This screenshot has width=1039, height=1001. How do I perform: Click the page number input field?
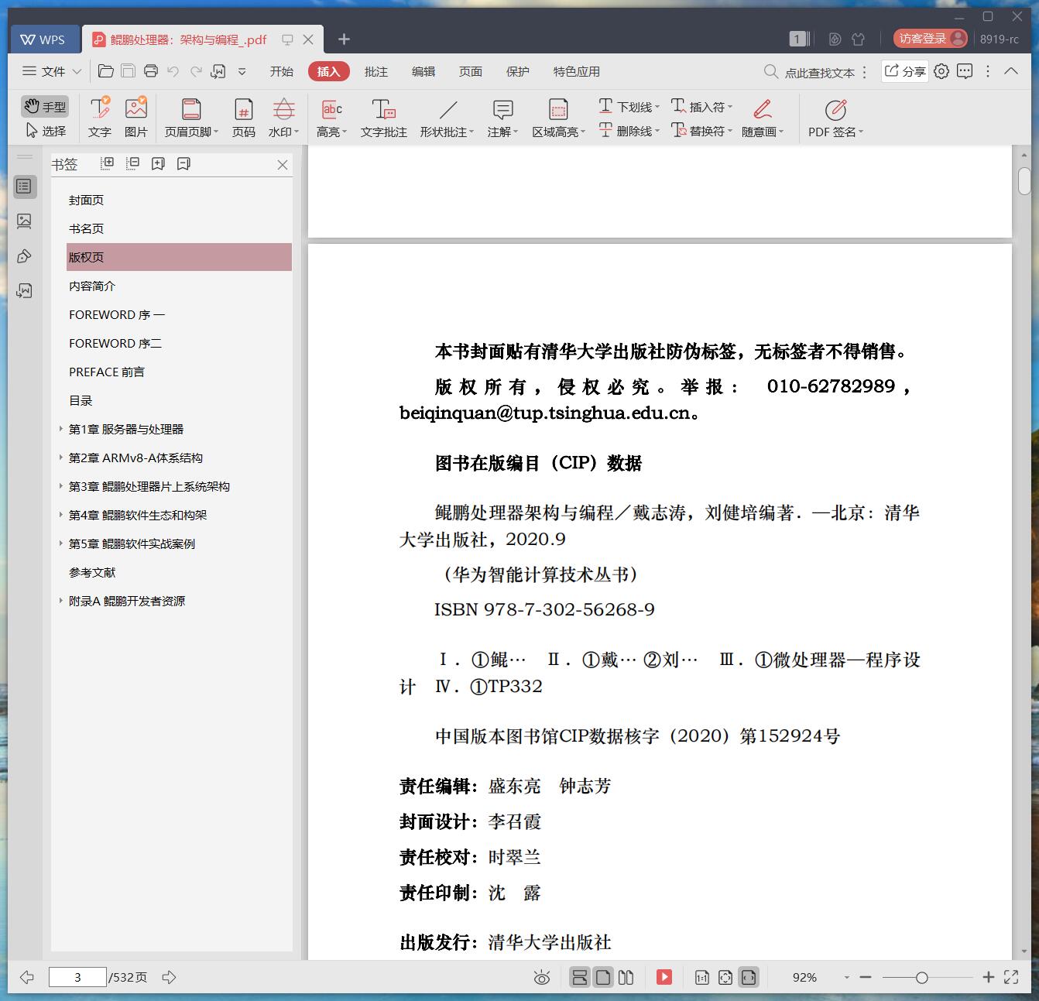77,977
